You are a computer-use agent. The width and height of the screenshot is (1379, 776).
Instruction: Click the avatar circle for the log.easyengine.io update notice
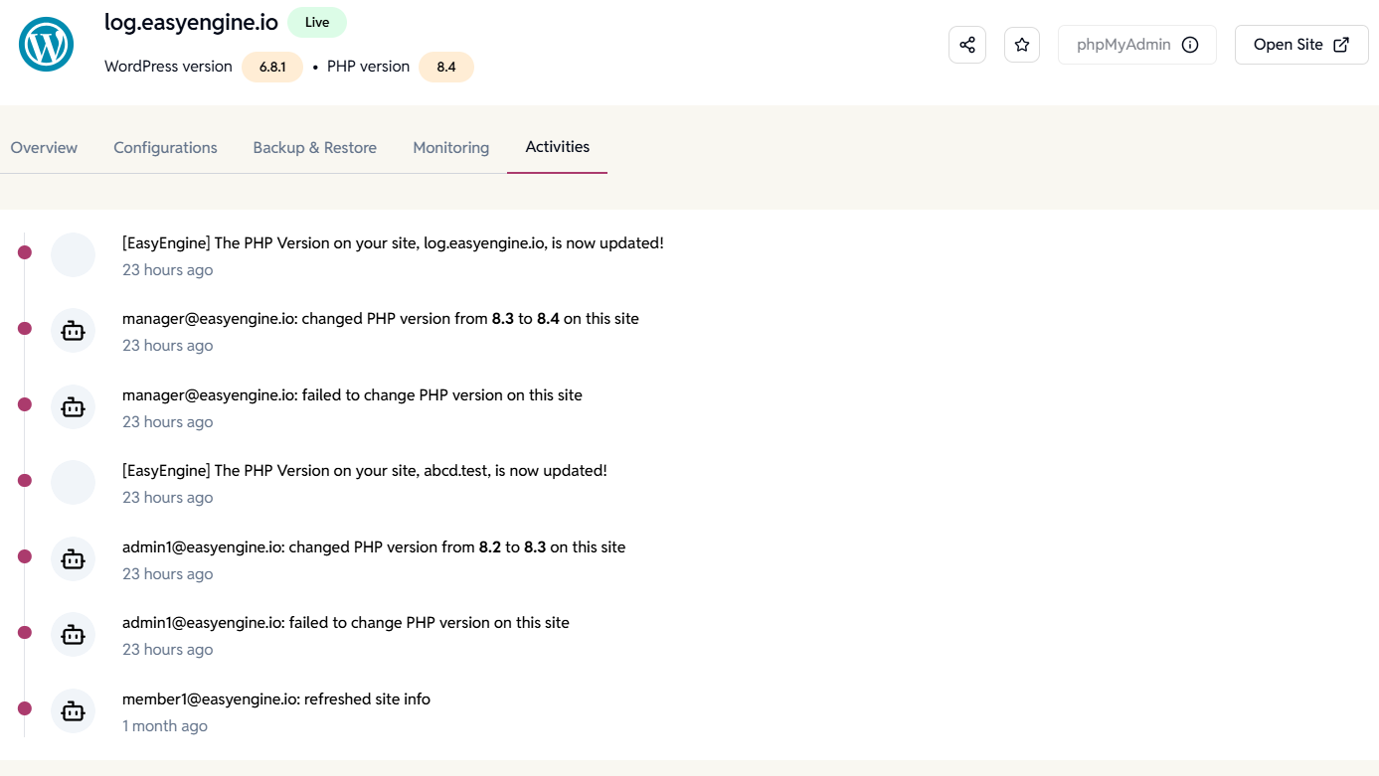pyautogui.click(x=73, y=254)
